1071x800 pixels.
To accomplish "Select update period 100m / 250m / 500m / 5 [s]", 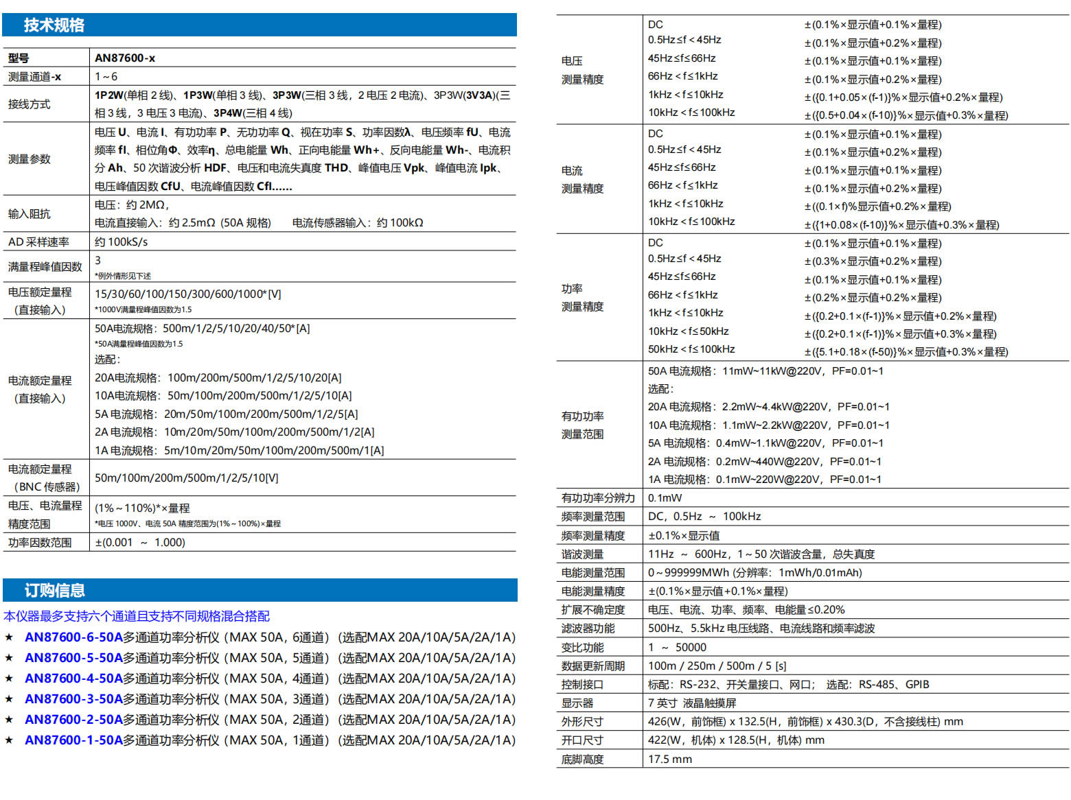I will [x=717, y=666].
